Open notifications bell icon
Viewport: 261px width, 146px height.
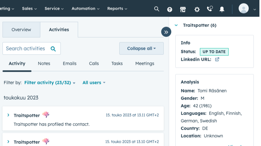(222, 9)
